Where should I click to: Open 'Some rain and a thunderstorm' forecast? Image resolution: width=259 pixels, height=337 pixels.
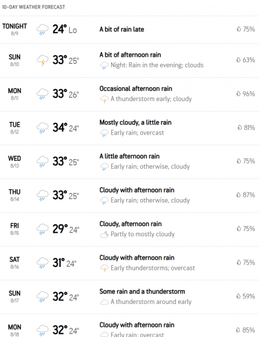[x=142, y=292]
